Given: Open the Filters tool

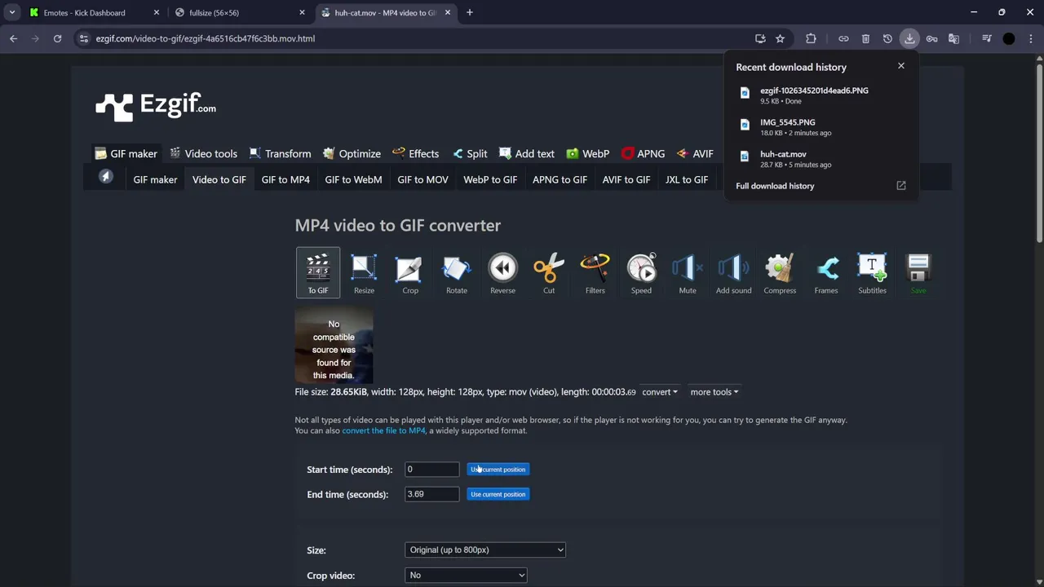Looking at the screenshot, I should click(x=595, y=272).
